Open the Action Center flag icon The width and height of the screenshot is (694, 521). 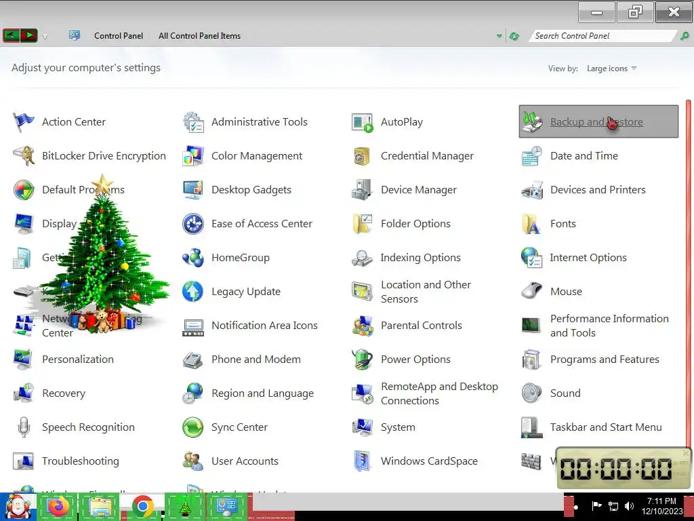(24, 122)
